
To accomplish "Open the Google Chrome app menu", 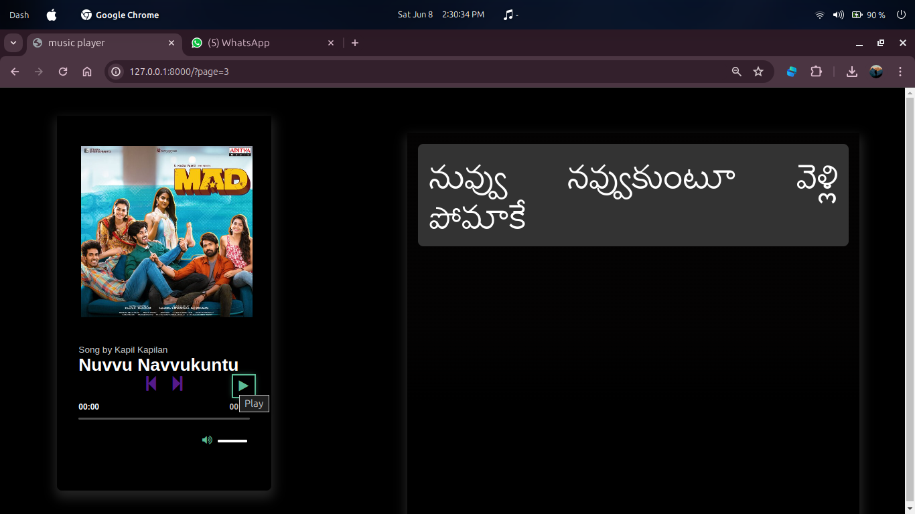I will (x=120, y=15).
